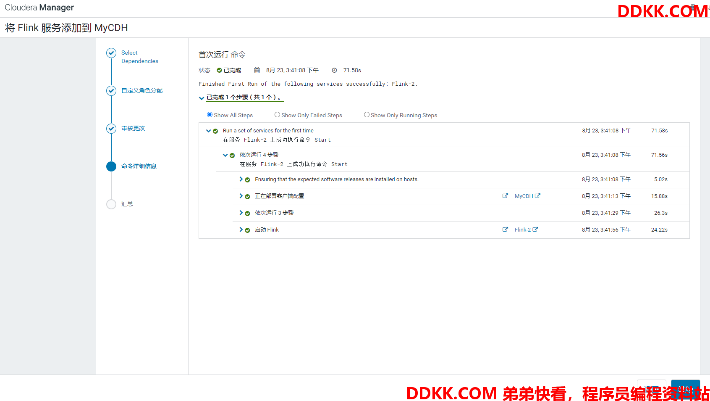Collapse the 依次运行 4 步骤 row chevron
710x401 pixels.
coord(225,155)
